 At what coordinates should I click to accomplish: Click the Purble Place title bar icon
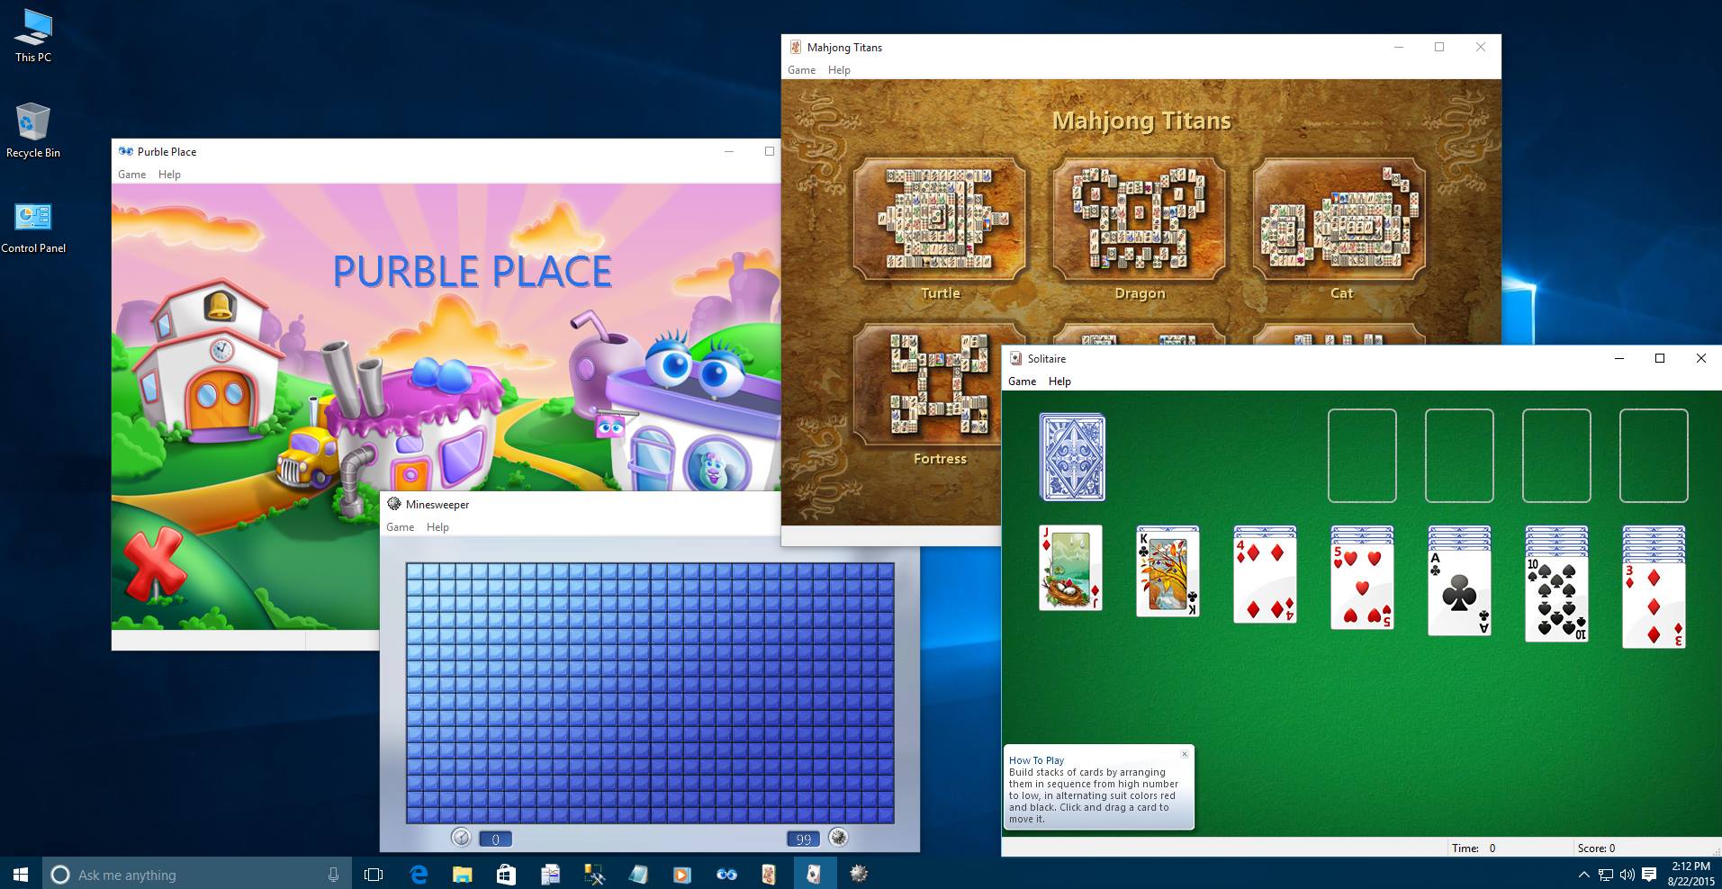126,152
